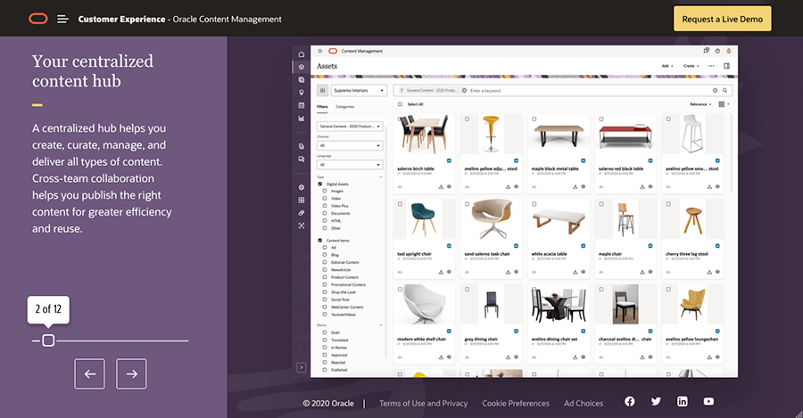
Task: Open the Supremo Interiors repository dropdown
Action: pyautogui.click(x=359, y=91)
